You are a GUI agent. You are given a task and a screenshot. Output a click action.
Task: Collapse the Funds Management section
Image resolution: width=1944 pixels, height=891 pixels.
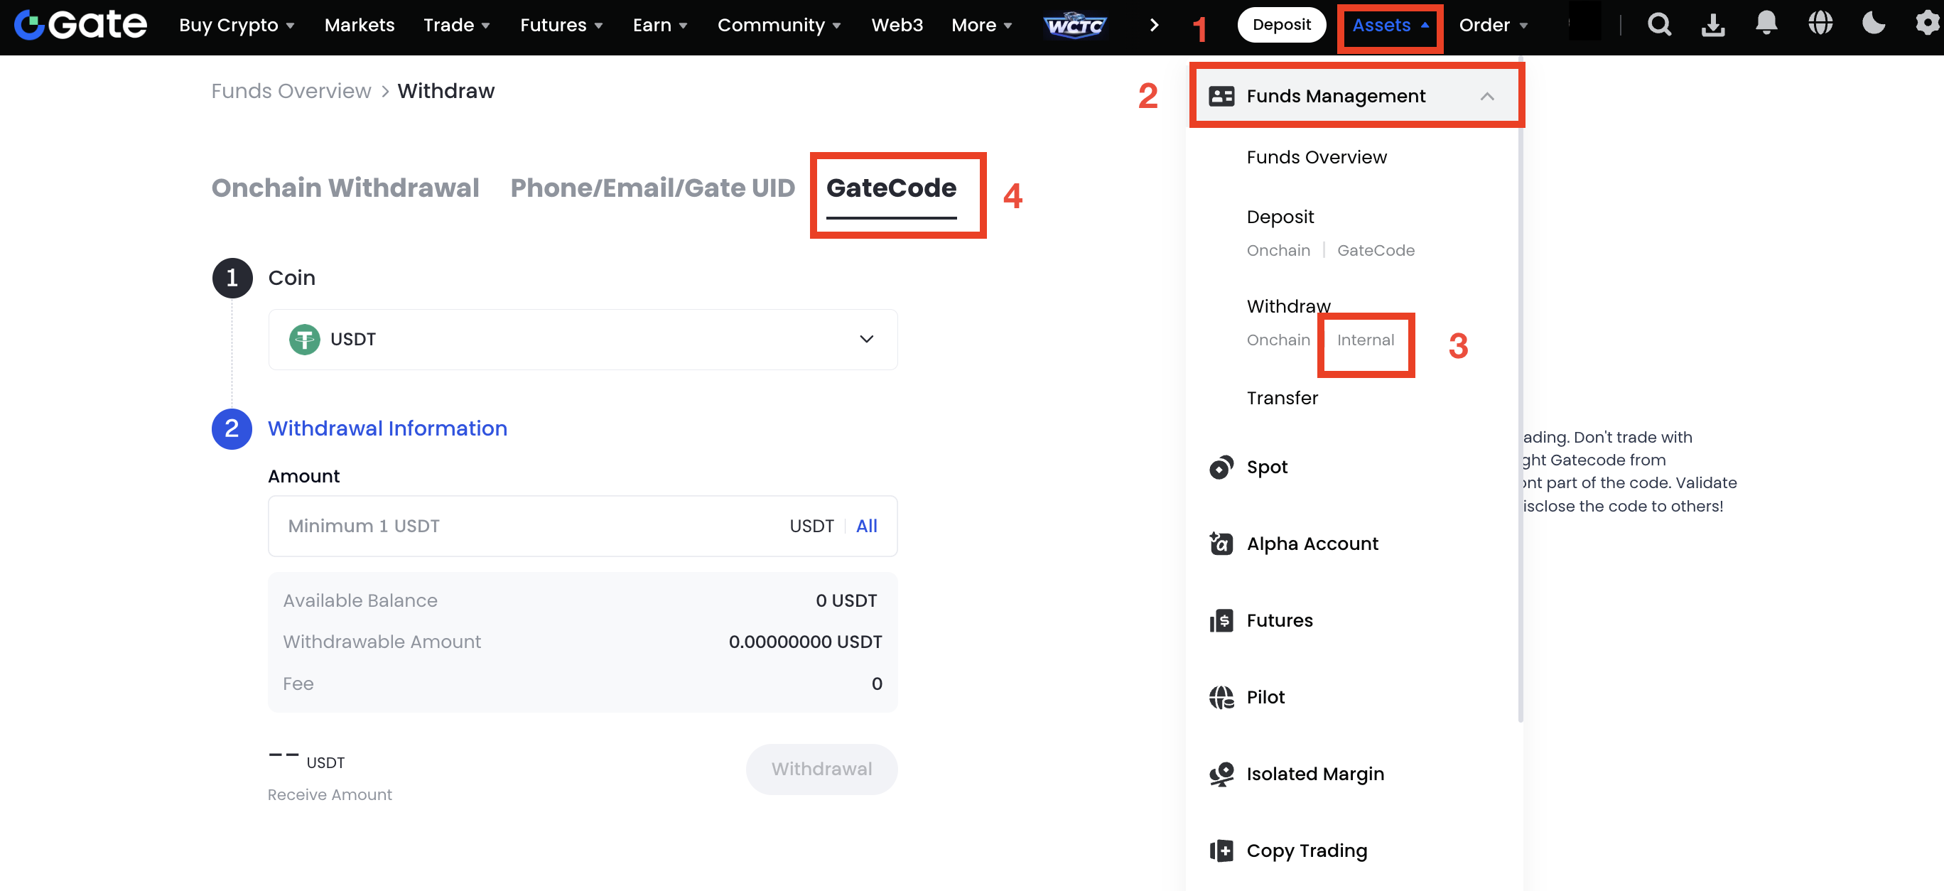(x=1486, y=97)
